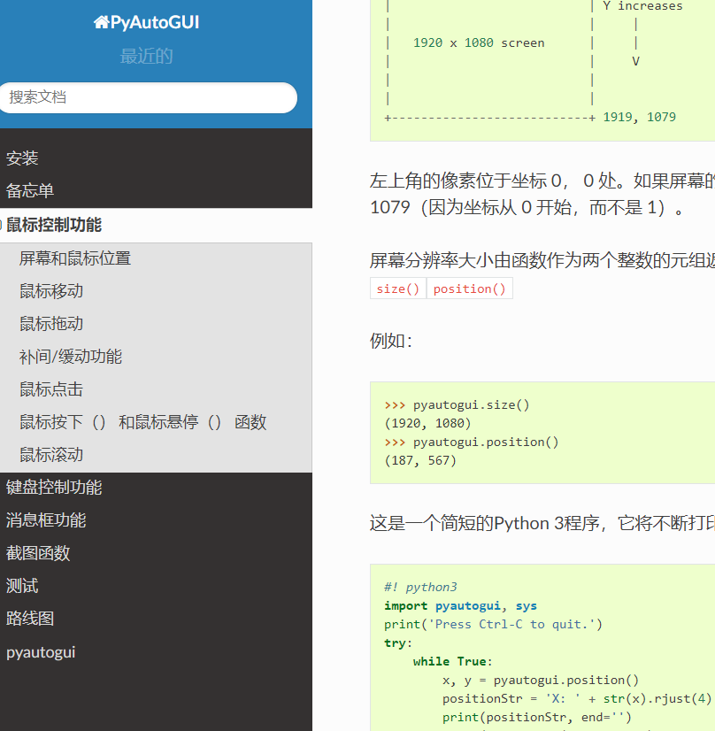Go to 鼠标拖动 subsection
The height and width of the screenshot is (731, 715).
click(51, 324)
